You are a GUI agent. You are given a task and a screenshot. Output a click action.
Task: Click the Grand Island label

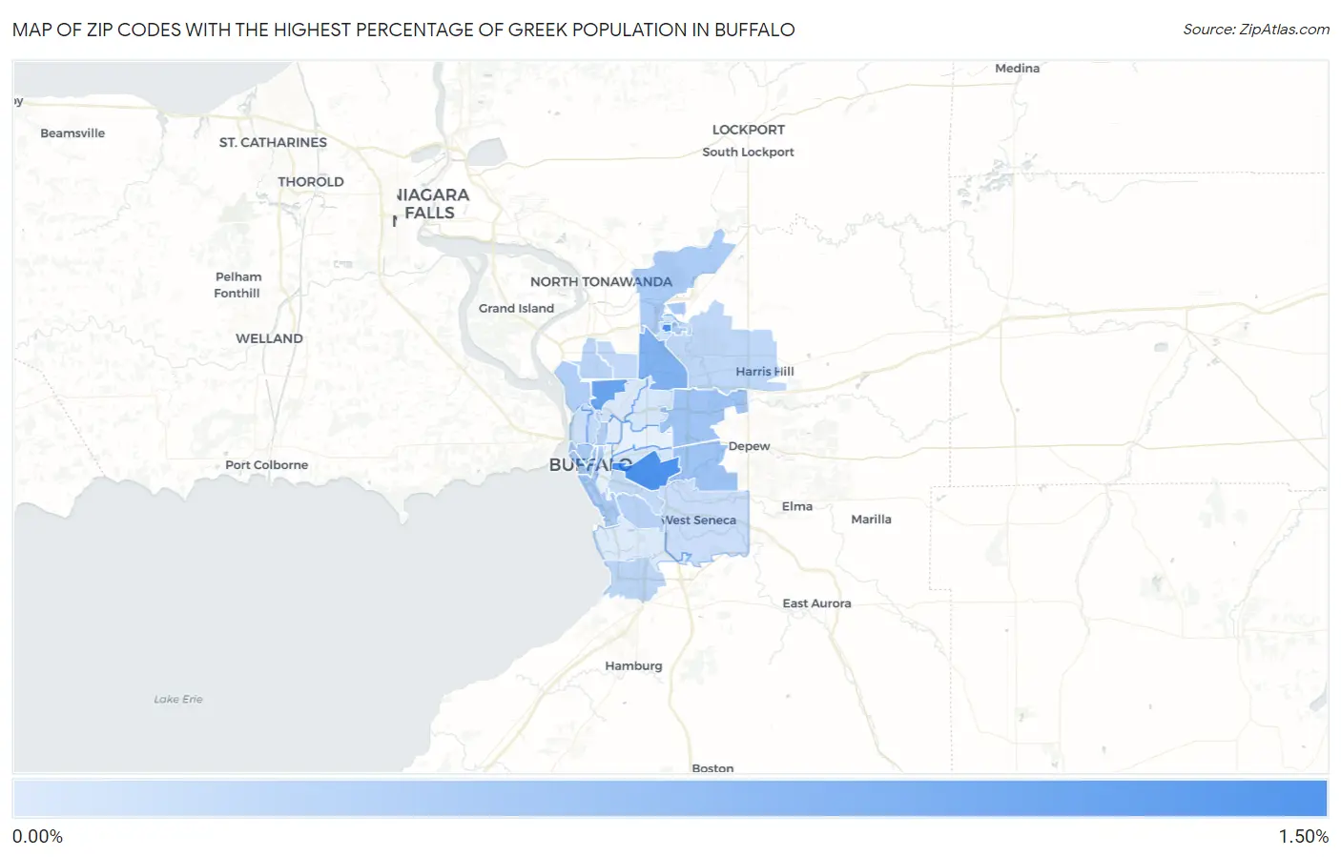[x=516, y=308]
